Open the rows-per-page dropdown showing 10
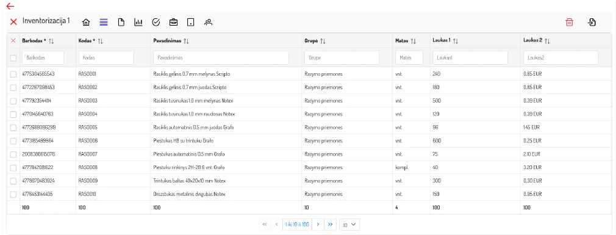This screenshot has height=235, width=616. tap(349, 225)
